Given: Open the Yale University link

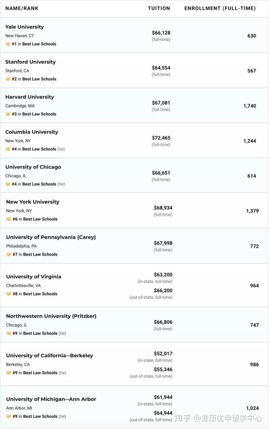Looking at the screenshot, I should click(25, 27).
